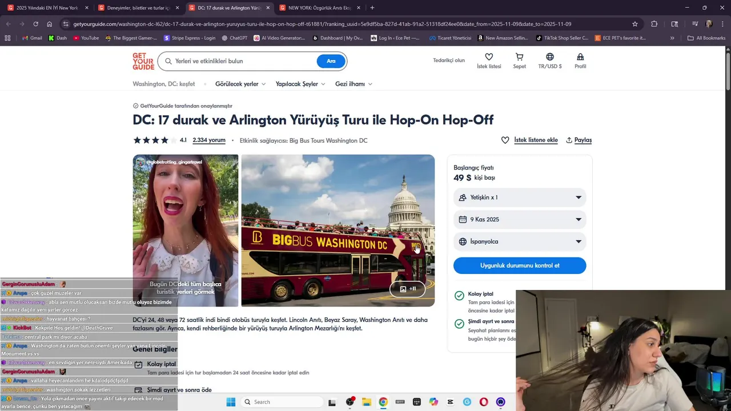Click Chrome address bar URL

tap(322, 24)
